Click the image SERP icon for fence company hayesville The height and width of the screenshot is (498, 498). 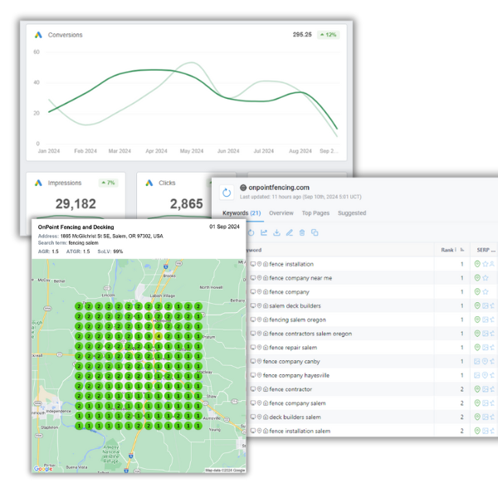point(477,375)
